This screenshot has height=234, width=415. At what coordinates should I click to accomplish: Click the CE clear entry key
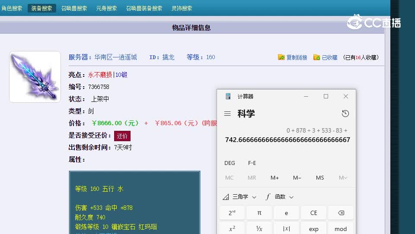314,213
